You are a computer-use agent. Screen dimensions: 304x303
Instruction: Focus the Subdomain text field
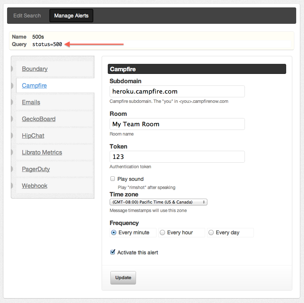177,91
